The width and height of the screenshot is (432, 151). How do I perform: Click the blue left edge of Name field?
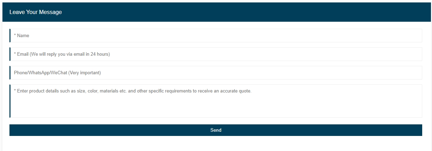(10, 35)
